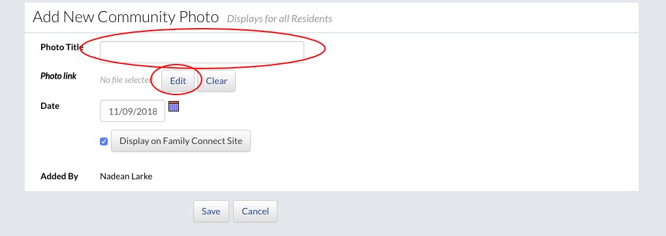This screenshot has height=236, width=666.
Task: Click Edit to choose a photo file
Action: (x=178, y=81)
